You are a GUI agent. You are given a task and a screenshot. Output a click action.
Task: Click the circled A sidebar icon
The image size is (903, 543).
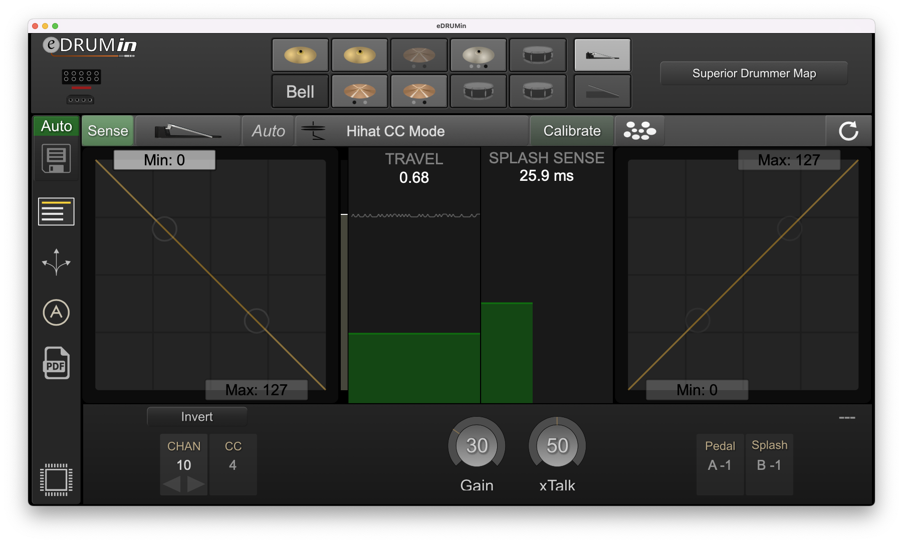tap(56, 313)
